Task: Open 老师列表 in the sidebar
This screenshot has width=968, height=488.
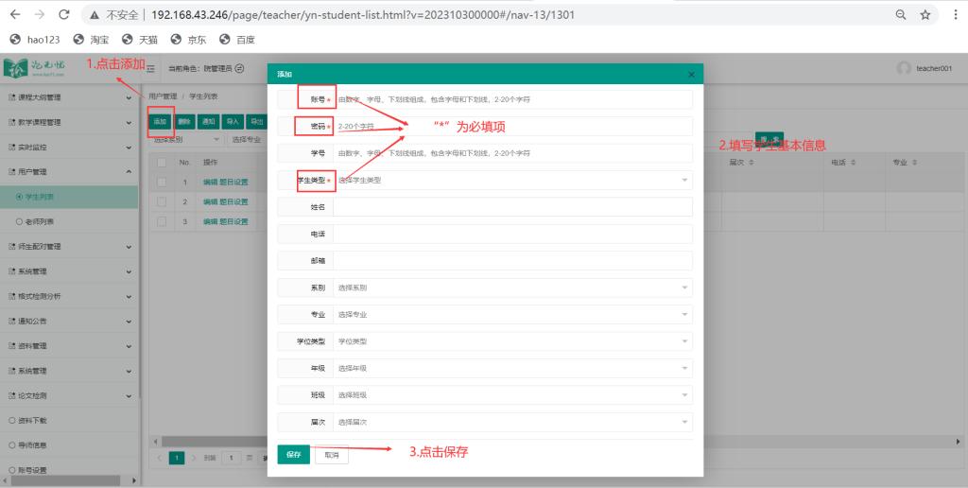Action: 40,221
